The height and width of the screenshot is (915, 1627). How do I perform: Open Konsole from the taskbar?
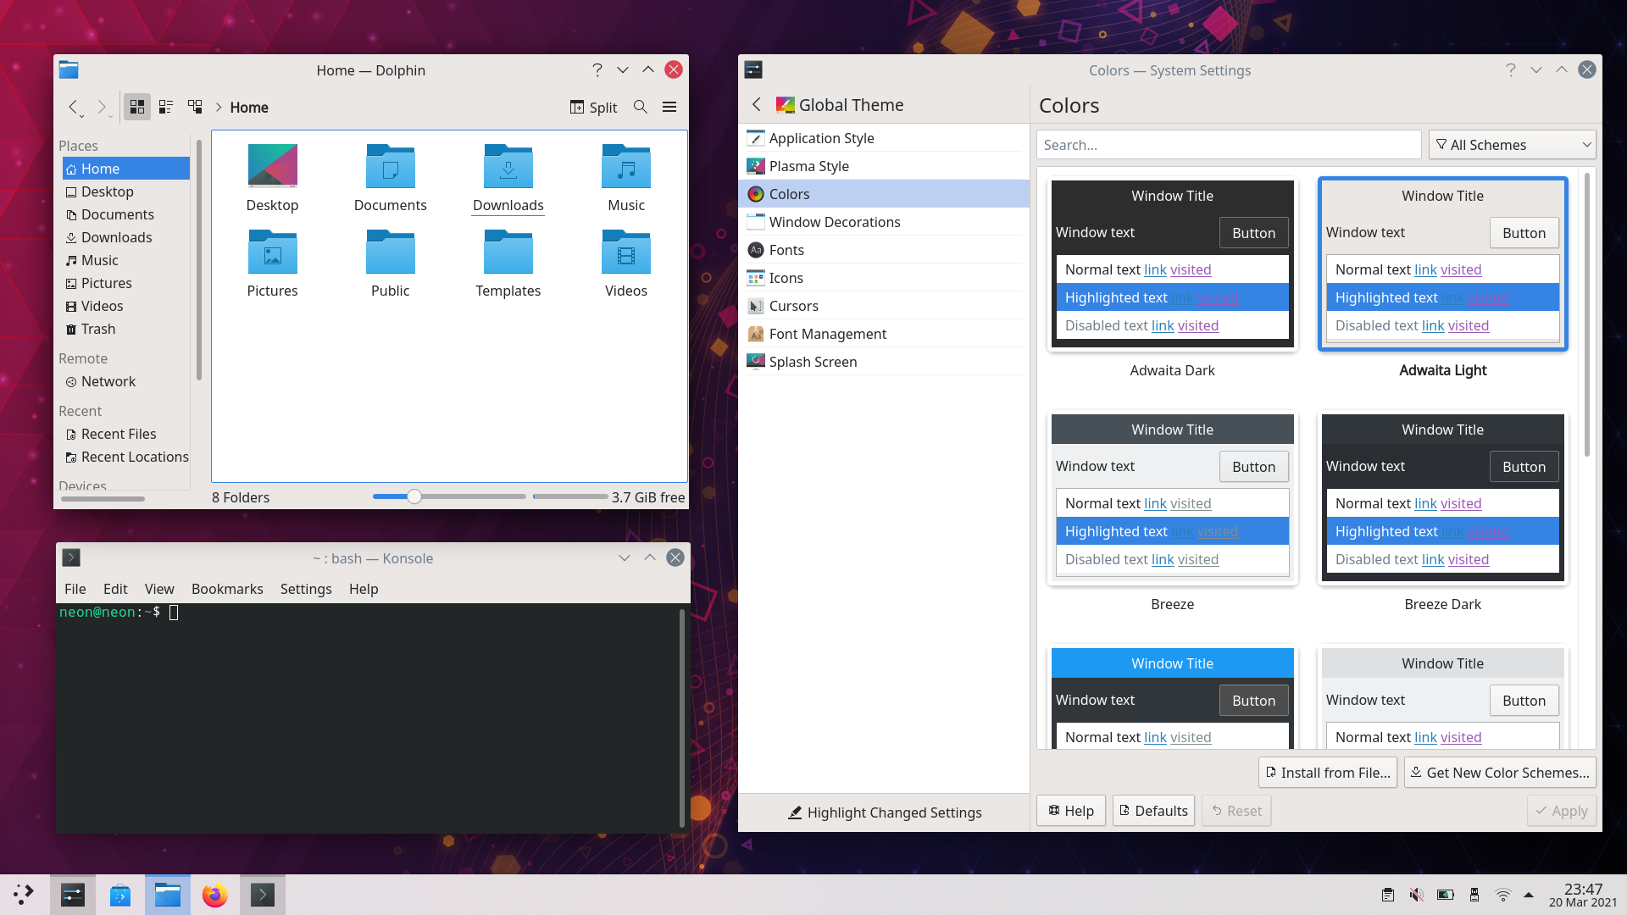coord(263,895)
